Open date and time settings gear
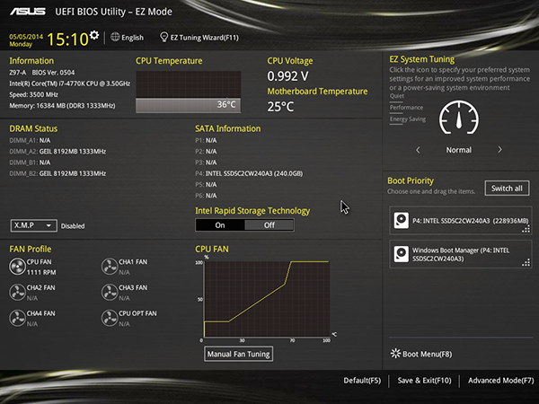This screenshot has height=404, width=539. (93, 35)
